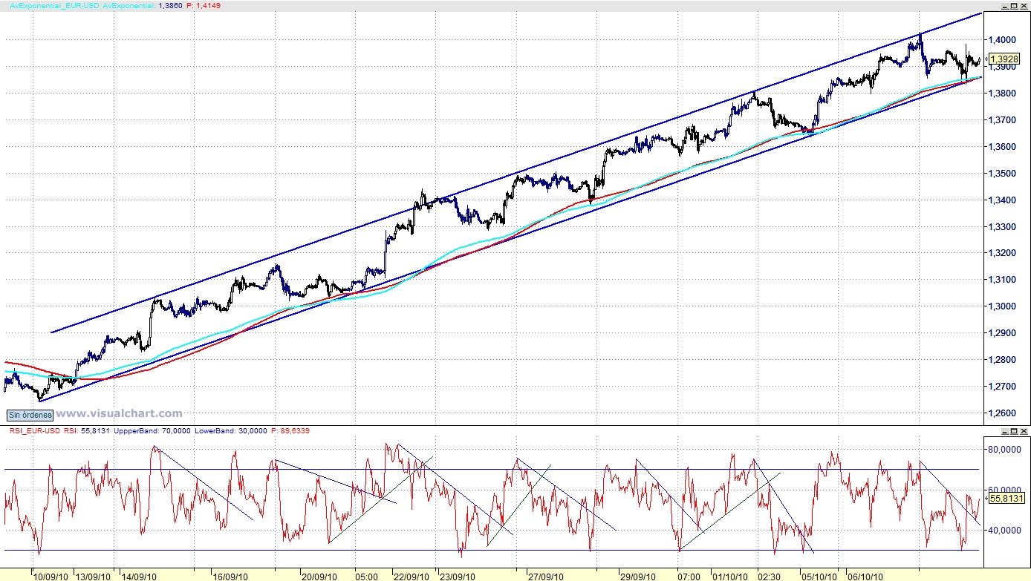Click the 29/09/10 date axis label
Screen dimensions: 1031x581
click(x=638, y=576)
